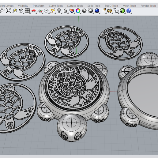Click the Hide Objects lightbulb icon
Screen dimensions: 158x158
pyautogui.click(x=59, y=11)
